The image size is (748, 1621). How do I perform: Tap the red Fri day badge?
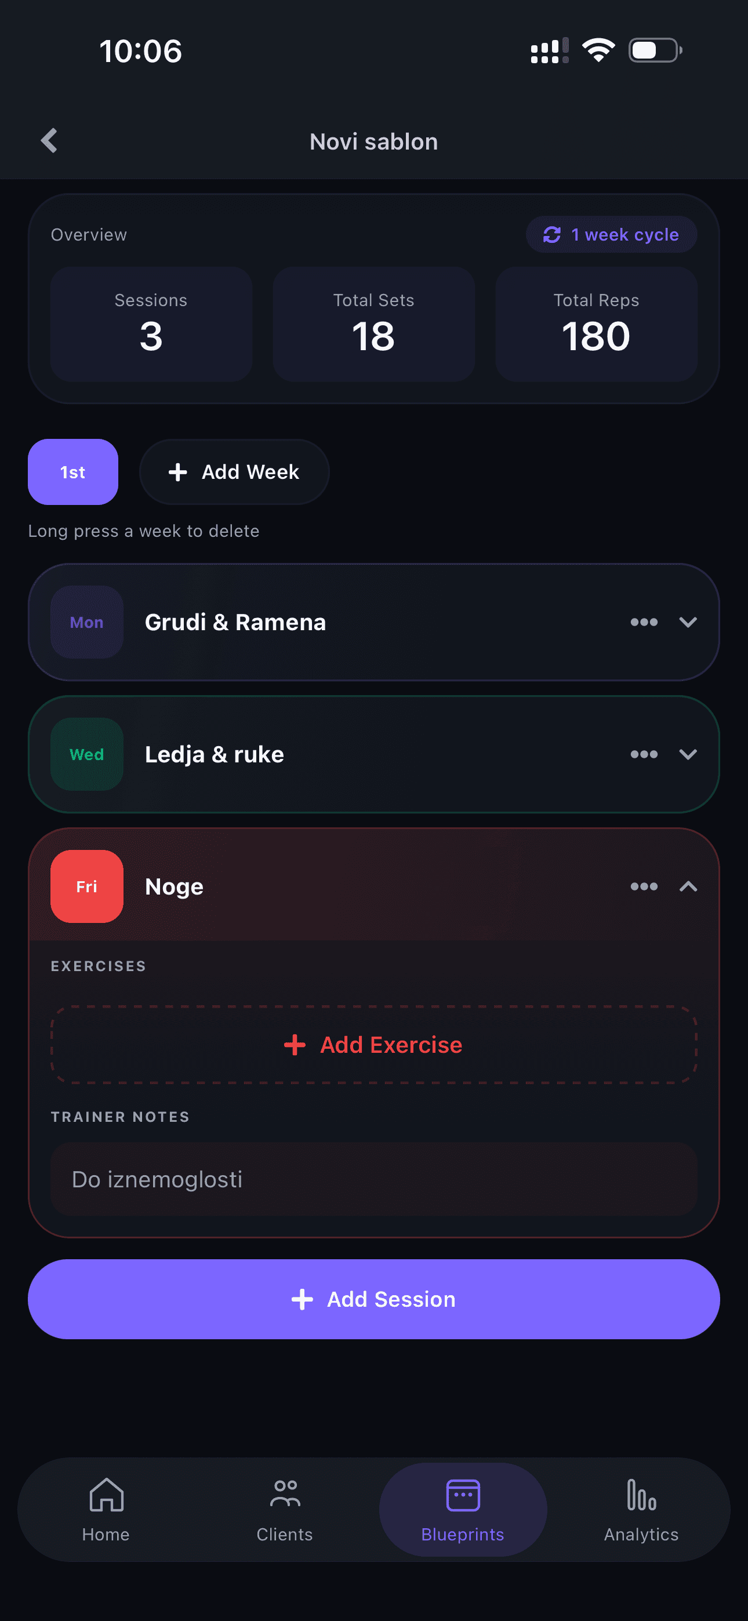87,886
